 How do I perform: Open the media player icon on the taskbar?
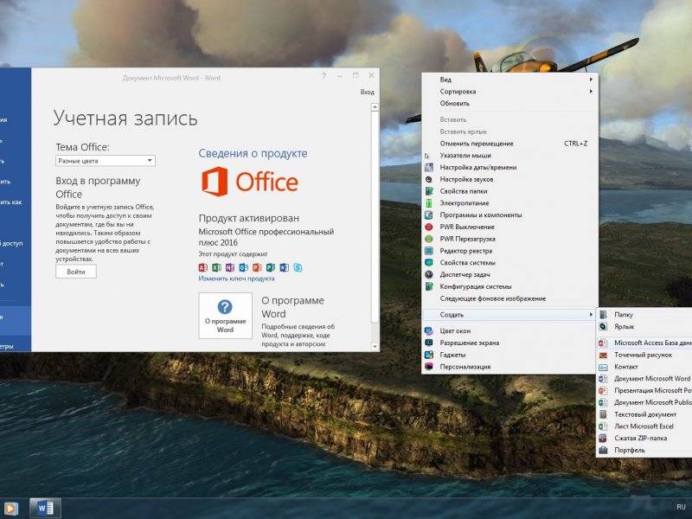tap(11, 509)
